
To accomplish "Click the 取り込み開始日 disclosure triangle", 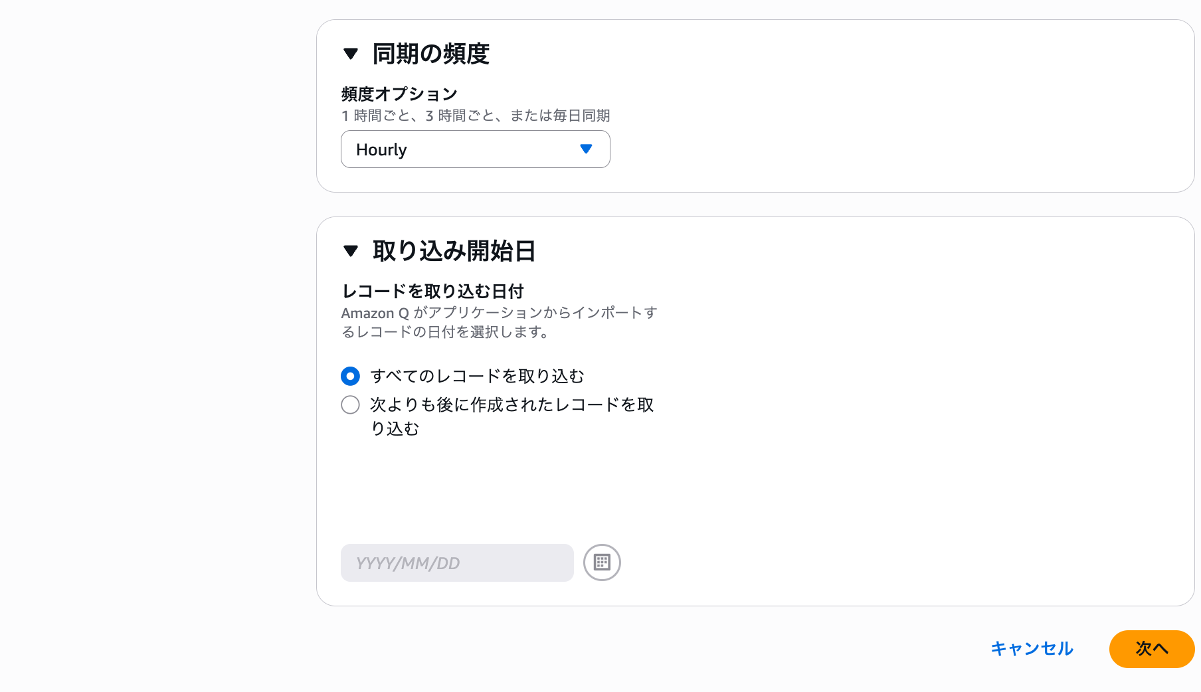I will pos(350,251).
